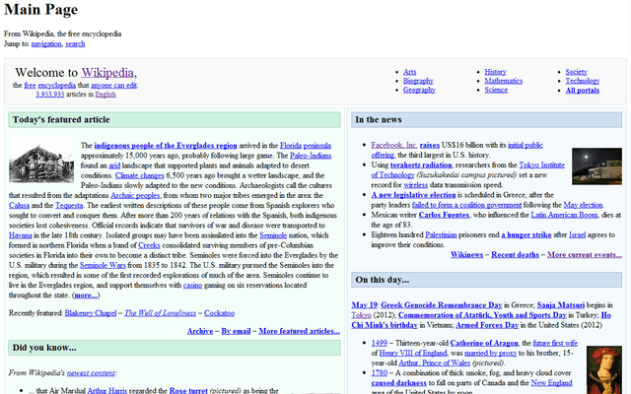
Task: Open the Wikipedia link in welcome banner
Action: pos(107,72)
